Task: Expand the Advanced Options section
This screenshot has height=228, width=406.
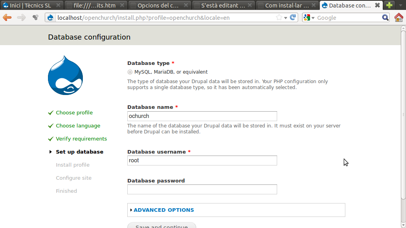Action: (163, 210)
